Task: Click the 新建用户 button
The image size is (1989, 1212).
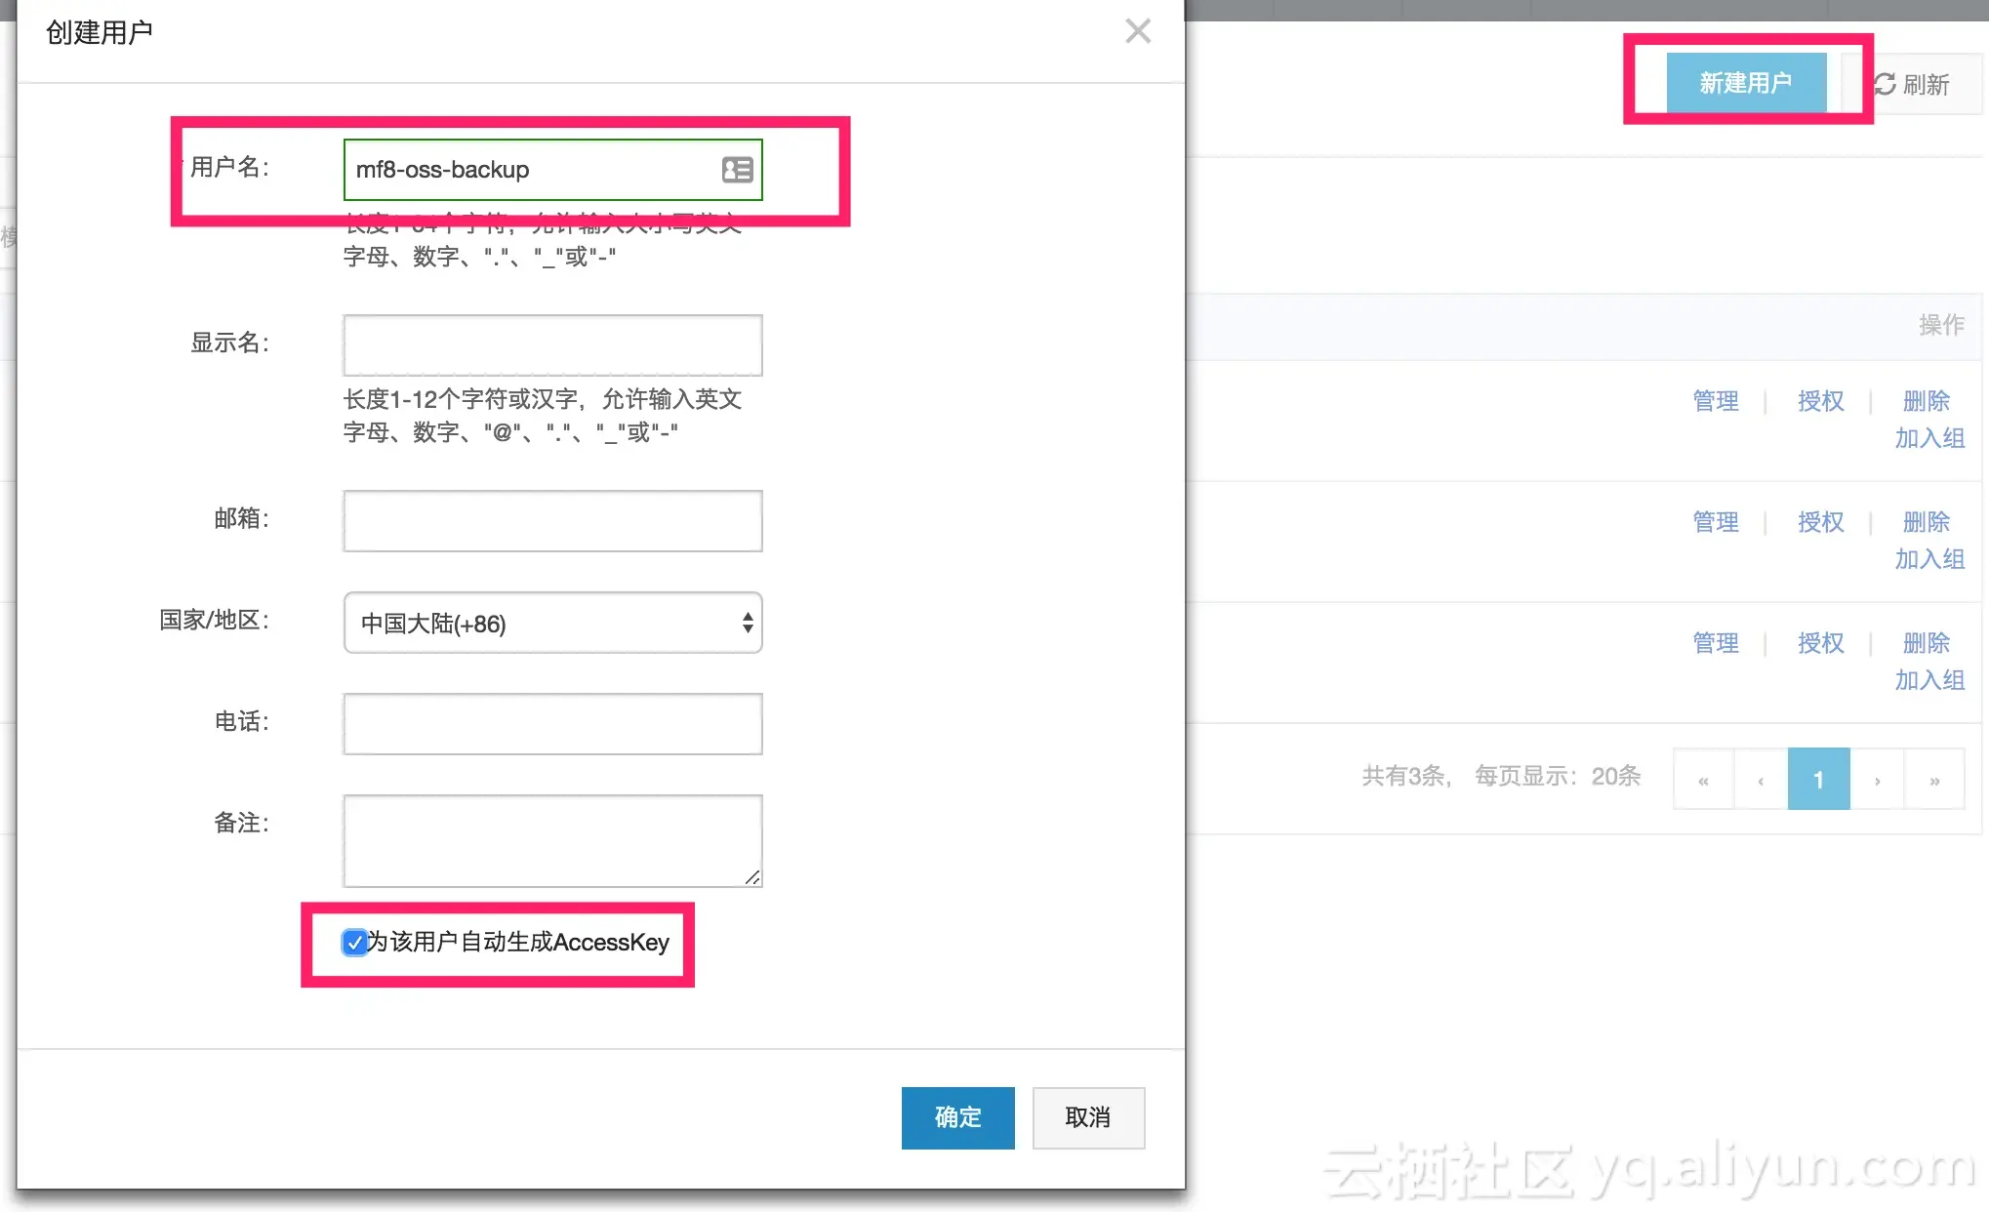Action: click(x=1745, y=83)
